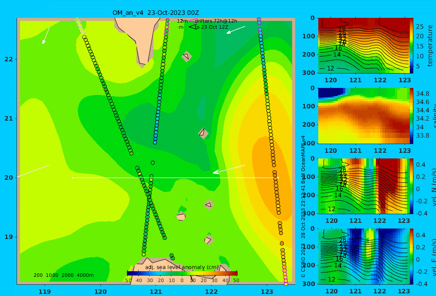The image size is (436, 296).
Task: Select the 'drifters 72h@12h' legend text
Action: [x=216, y=21]
